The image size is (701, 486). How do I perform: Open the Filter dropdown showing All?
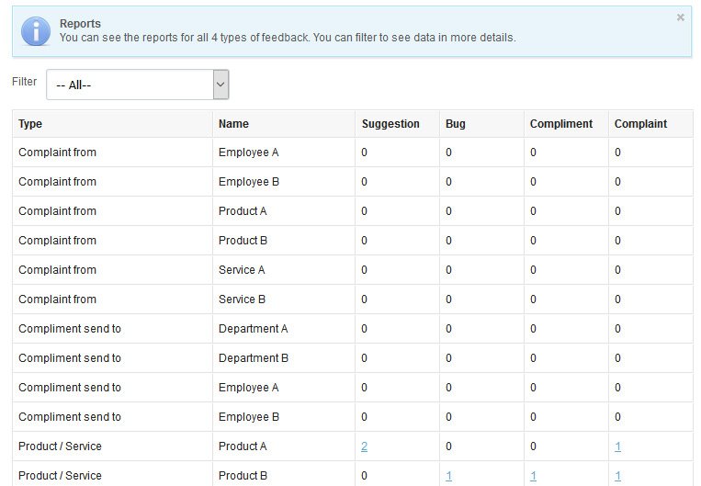[x=138, y=85]
